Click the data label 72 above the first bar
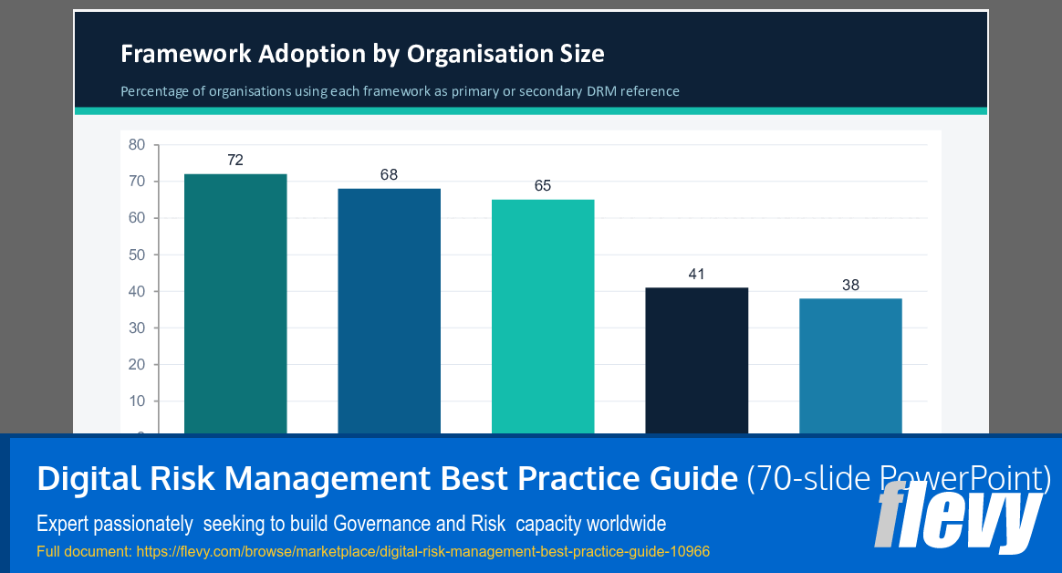Screen dimensions: 1062x573 tap(235, 160)
